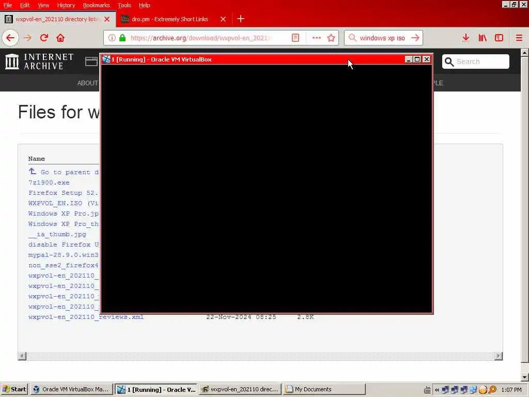The width and height of the screenshot is (529, 397).
Task: Click the Go to parent directory arrow icon
Action: pyautogui.click(x=33, y=172)
